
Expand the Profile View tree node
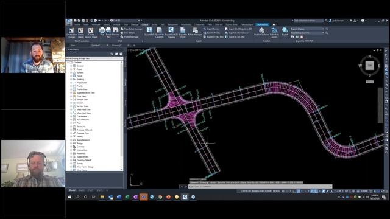point(71,89)
